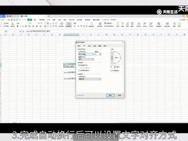Click the fill color bucket icon
Viewport: 188px width, 141px height.
coord(33,26)
